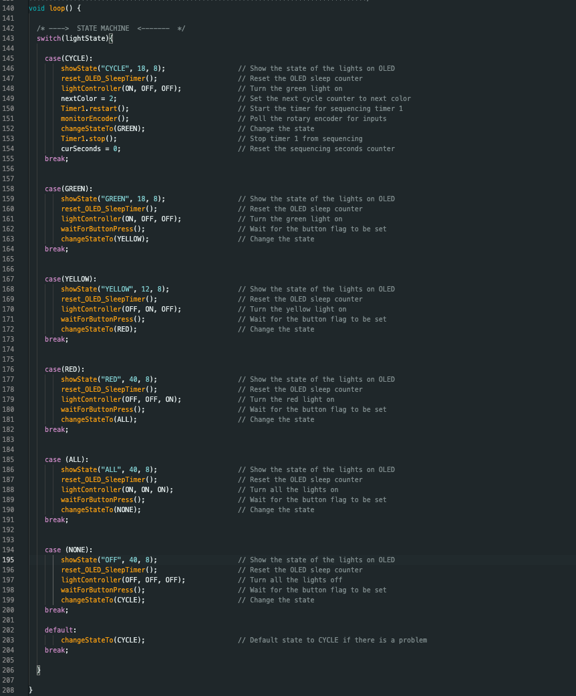Click 'lightController(OFF, OFF, ON);' call
This screenshot has width=576, height=696.
[121, 400]
